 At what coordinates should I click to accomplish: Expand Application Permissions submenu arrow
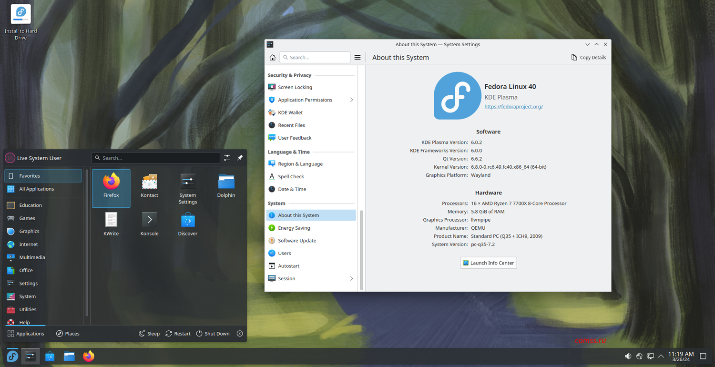(x=351, y=100)
